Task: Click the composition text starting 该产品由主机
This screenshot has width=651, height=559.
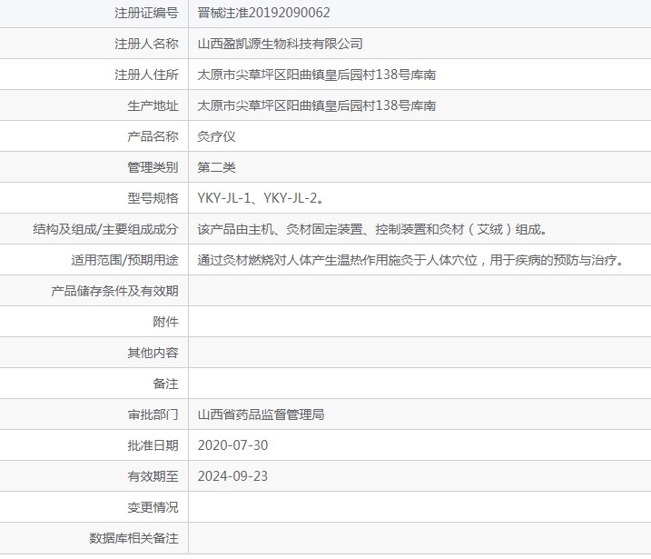Action: click(x=372, y=229)
